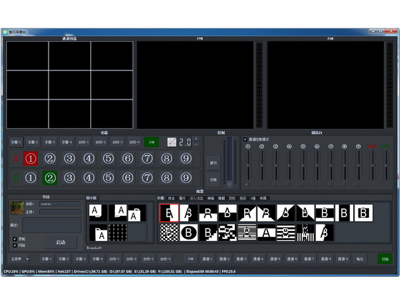Toggle the 录制 (record) checkbox
The image size is (401, 304).
[15, 238]
